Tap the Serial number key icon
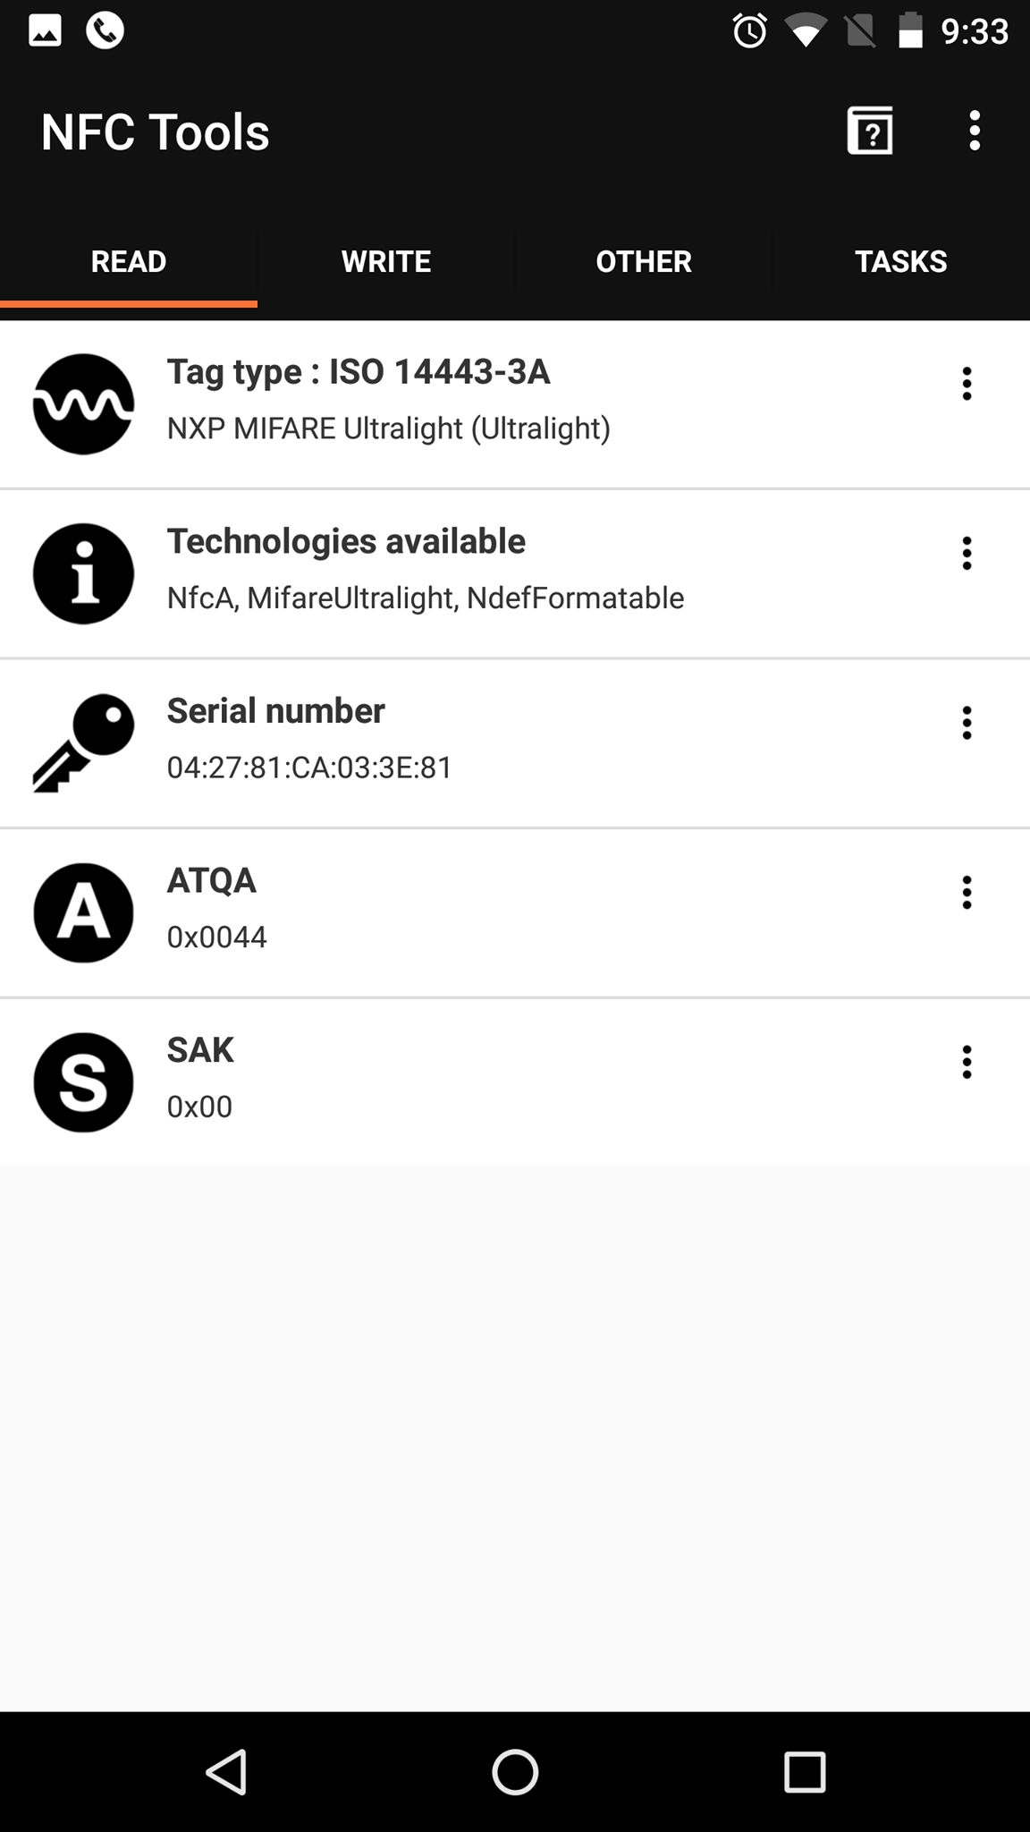The height and width of the screenshot is (1832, 1030). click(83, 743)
